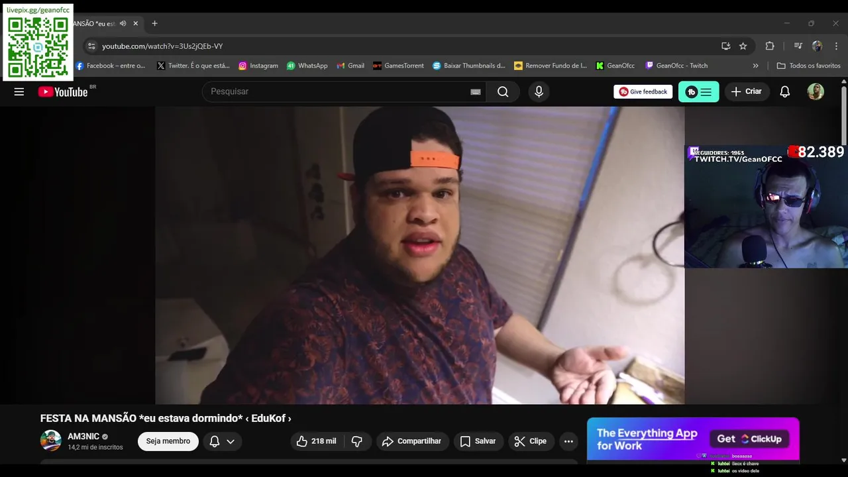
Task: Open the Baixar Thumbnails bookmark
Action: click(x=469, y=66)
